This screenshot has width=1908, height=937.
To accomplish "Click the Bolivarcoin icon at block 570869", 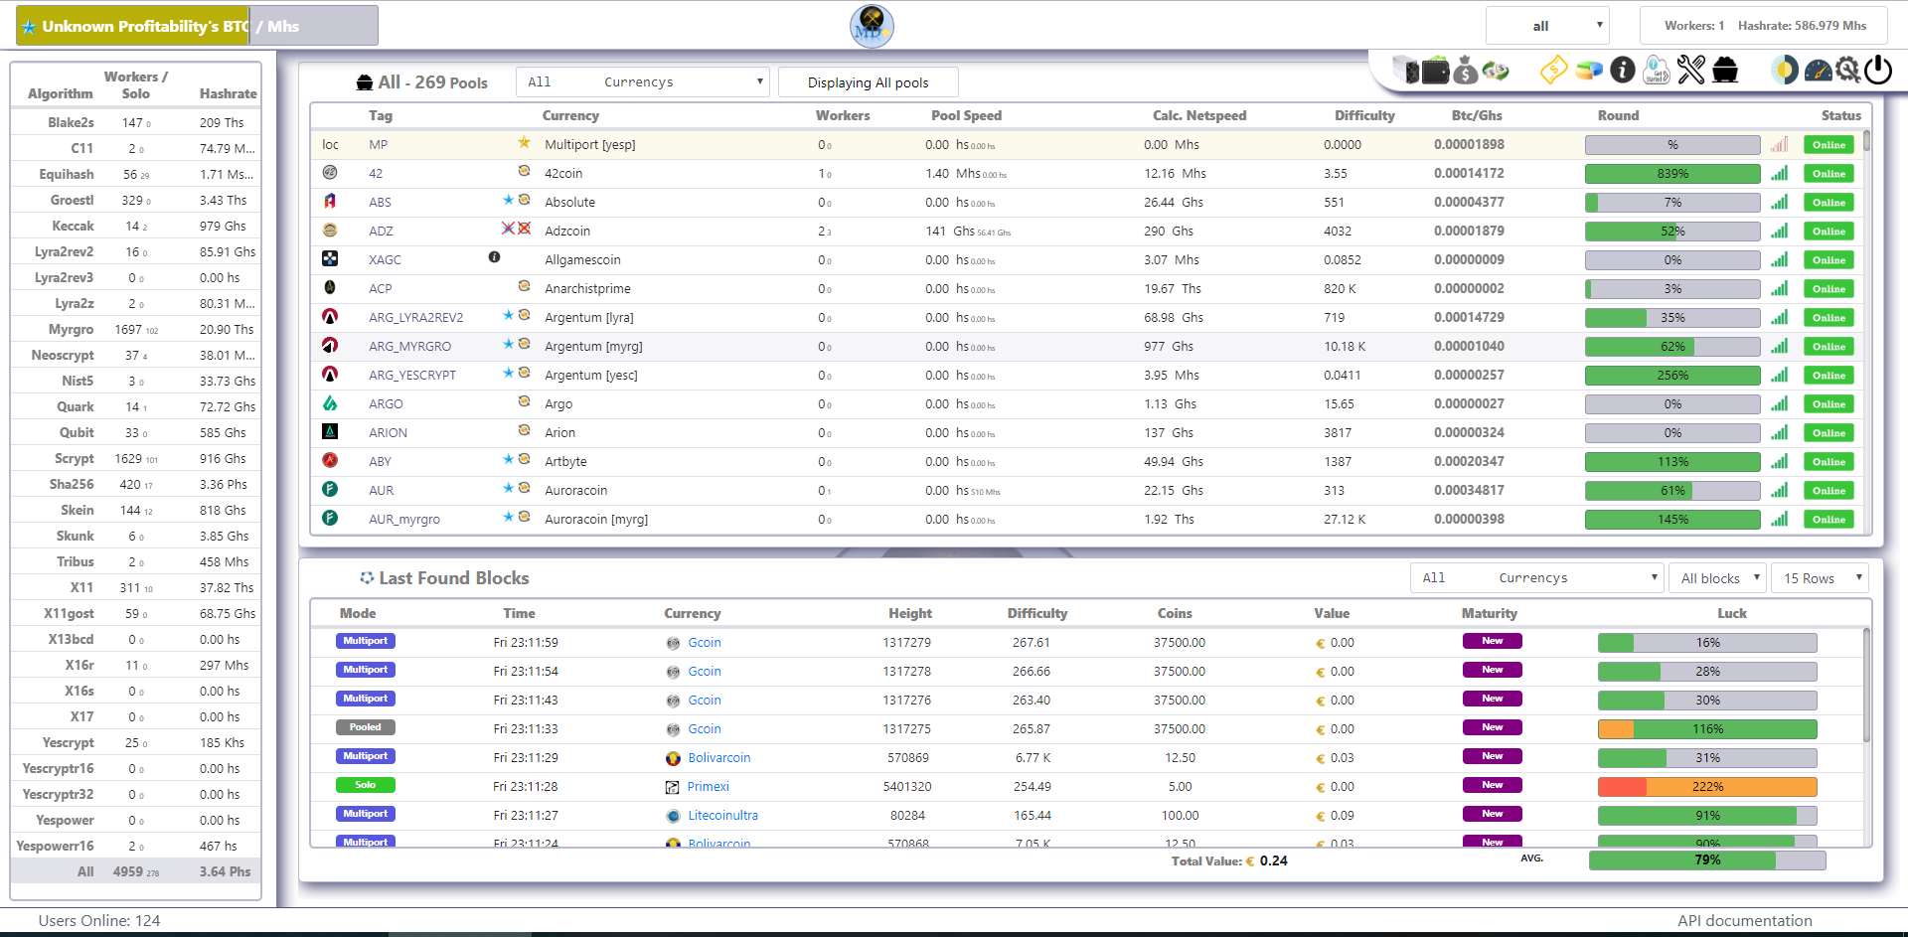I will 673,758.
